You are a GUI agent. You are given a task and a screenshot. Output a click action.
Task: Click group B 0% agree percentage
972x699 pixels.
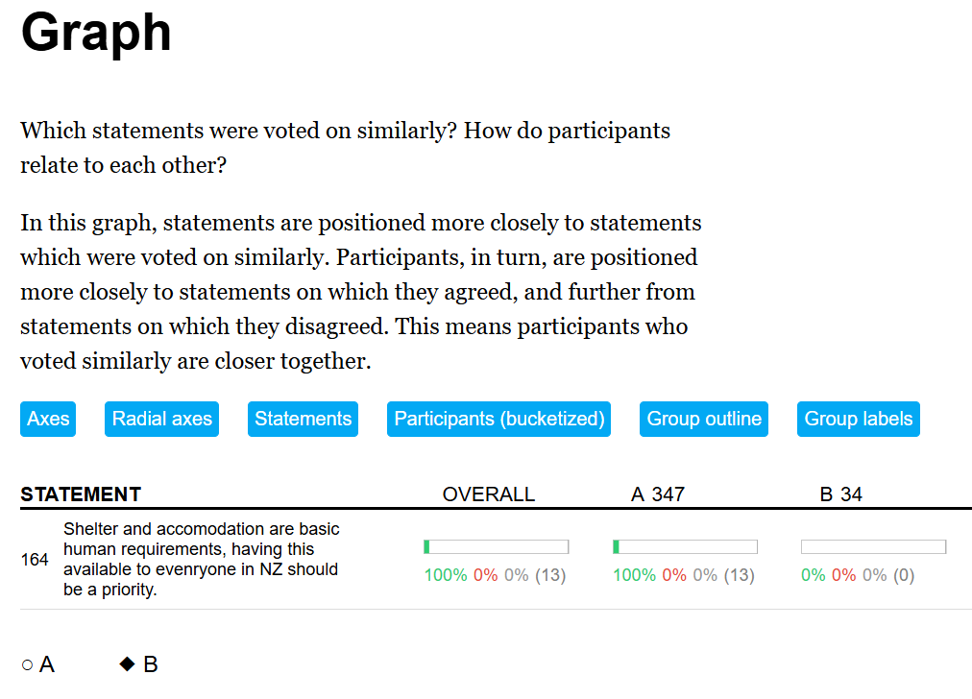(x=813, y=575)
